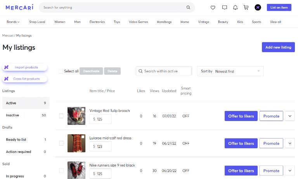
Task: Click the Mercari breadcrumb link
Action: pos(8,35)
